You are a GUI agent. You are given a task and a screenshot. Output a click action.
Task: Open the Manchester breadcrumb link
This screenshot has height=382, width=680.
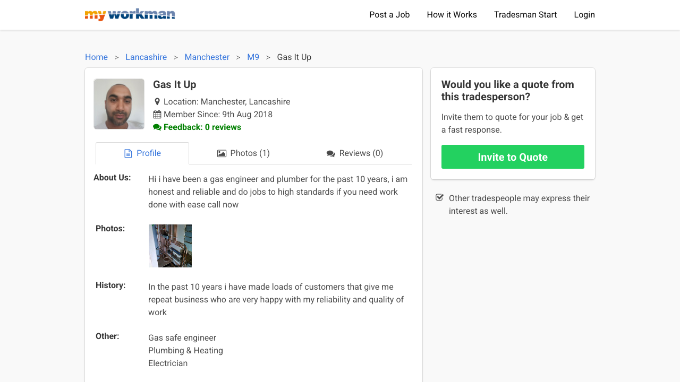click(207, 57)
